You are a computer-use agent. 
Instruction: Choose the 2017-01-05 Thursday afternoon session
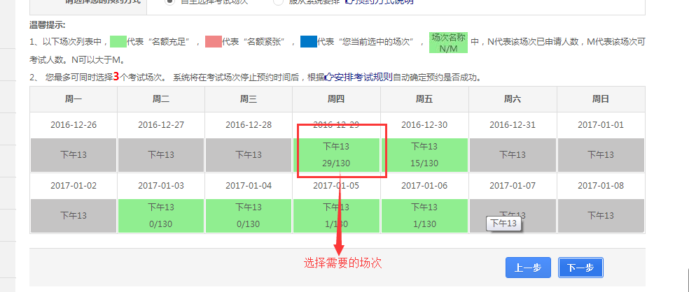click(336, 215)
